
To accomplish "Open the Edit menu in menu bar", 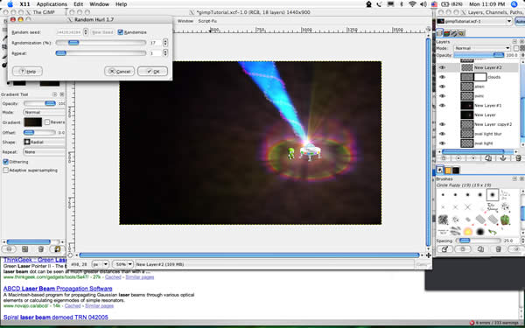I will click(79, 4).
